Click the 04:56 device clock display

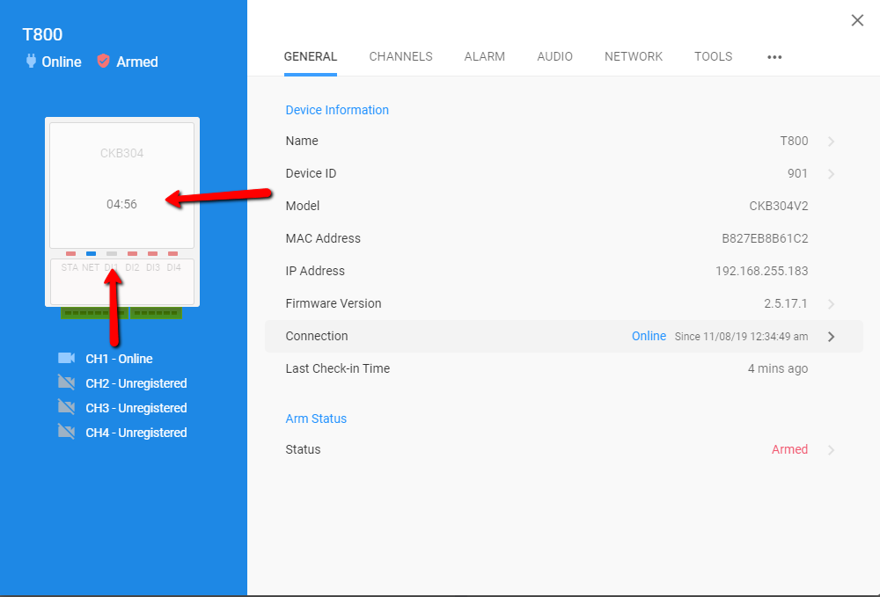[121, 204]
